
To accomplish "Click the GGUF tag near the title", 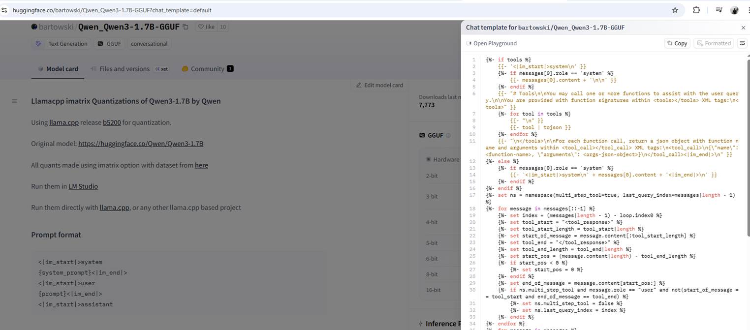I will [x=109, y=44].
